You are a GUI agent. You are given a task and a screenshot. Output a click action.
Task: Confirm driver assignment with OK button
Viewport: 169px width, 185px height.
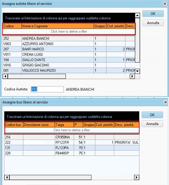point(153,14)
